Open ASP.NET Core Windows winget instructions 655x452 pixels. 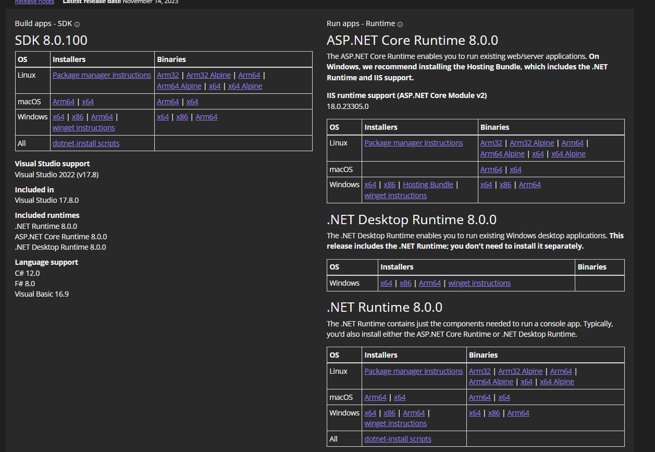click(396, 196)
